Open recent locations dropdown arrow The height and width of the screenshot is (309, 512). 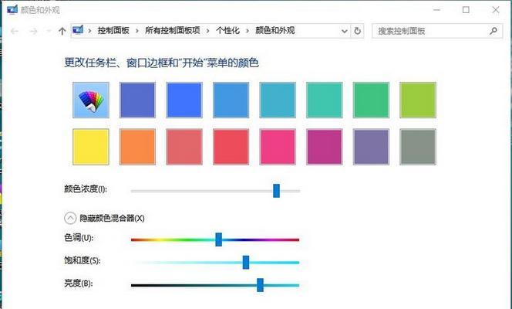click(49, 31)
